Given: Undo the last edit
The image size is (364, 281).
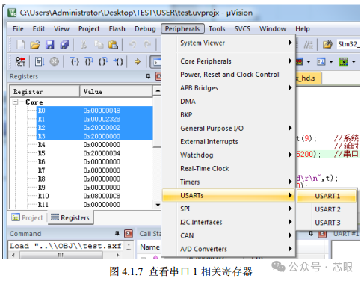Looking at the screenshot, I should (132, 45).
